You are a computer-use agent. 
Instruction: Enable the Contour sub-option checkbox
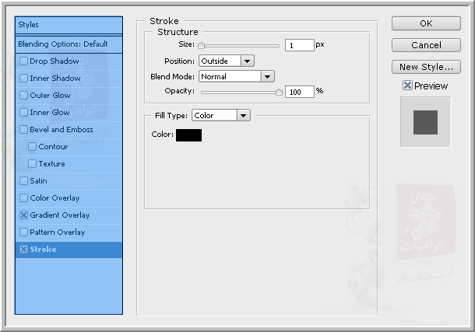(32, 147)
